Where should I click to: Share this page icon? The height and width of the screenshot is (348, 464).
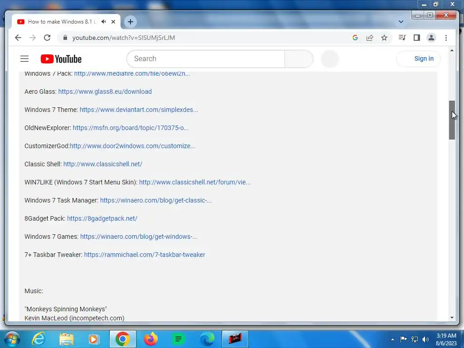[370, 38]
